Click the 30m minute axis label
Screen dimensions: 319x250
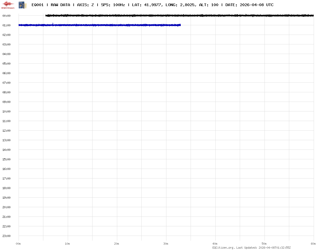click(x=166, y=244)
